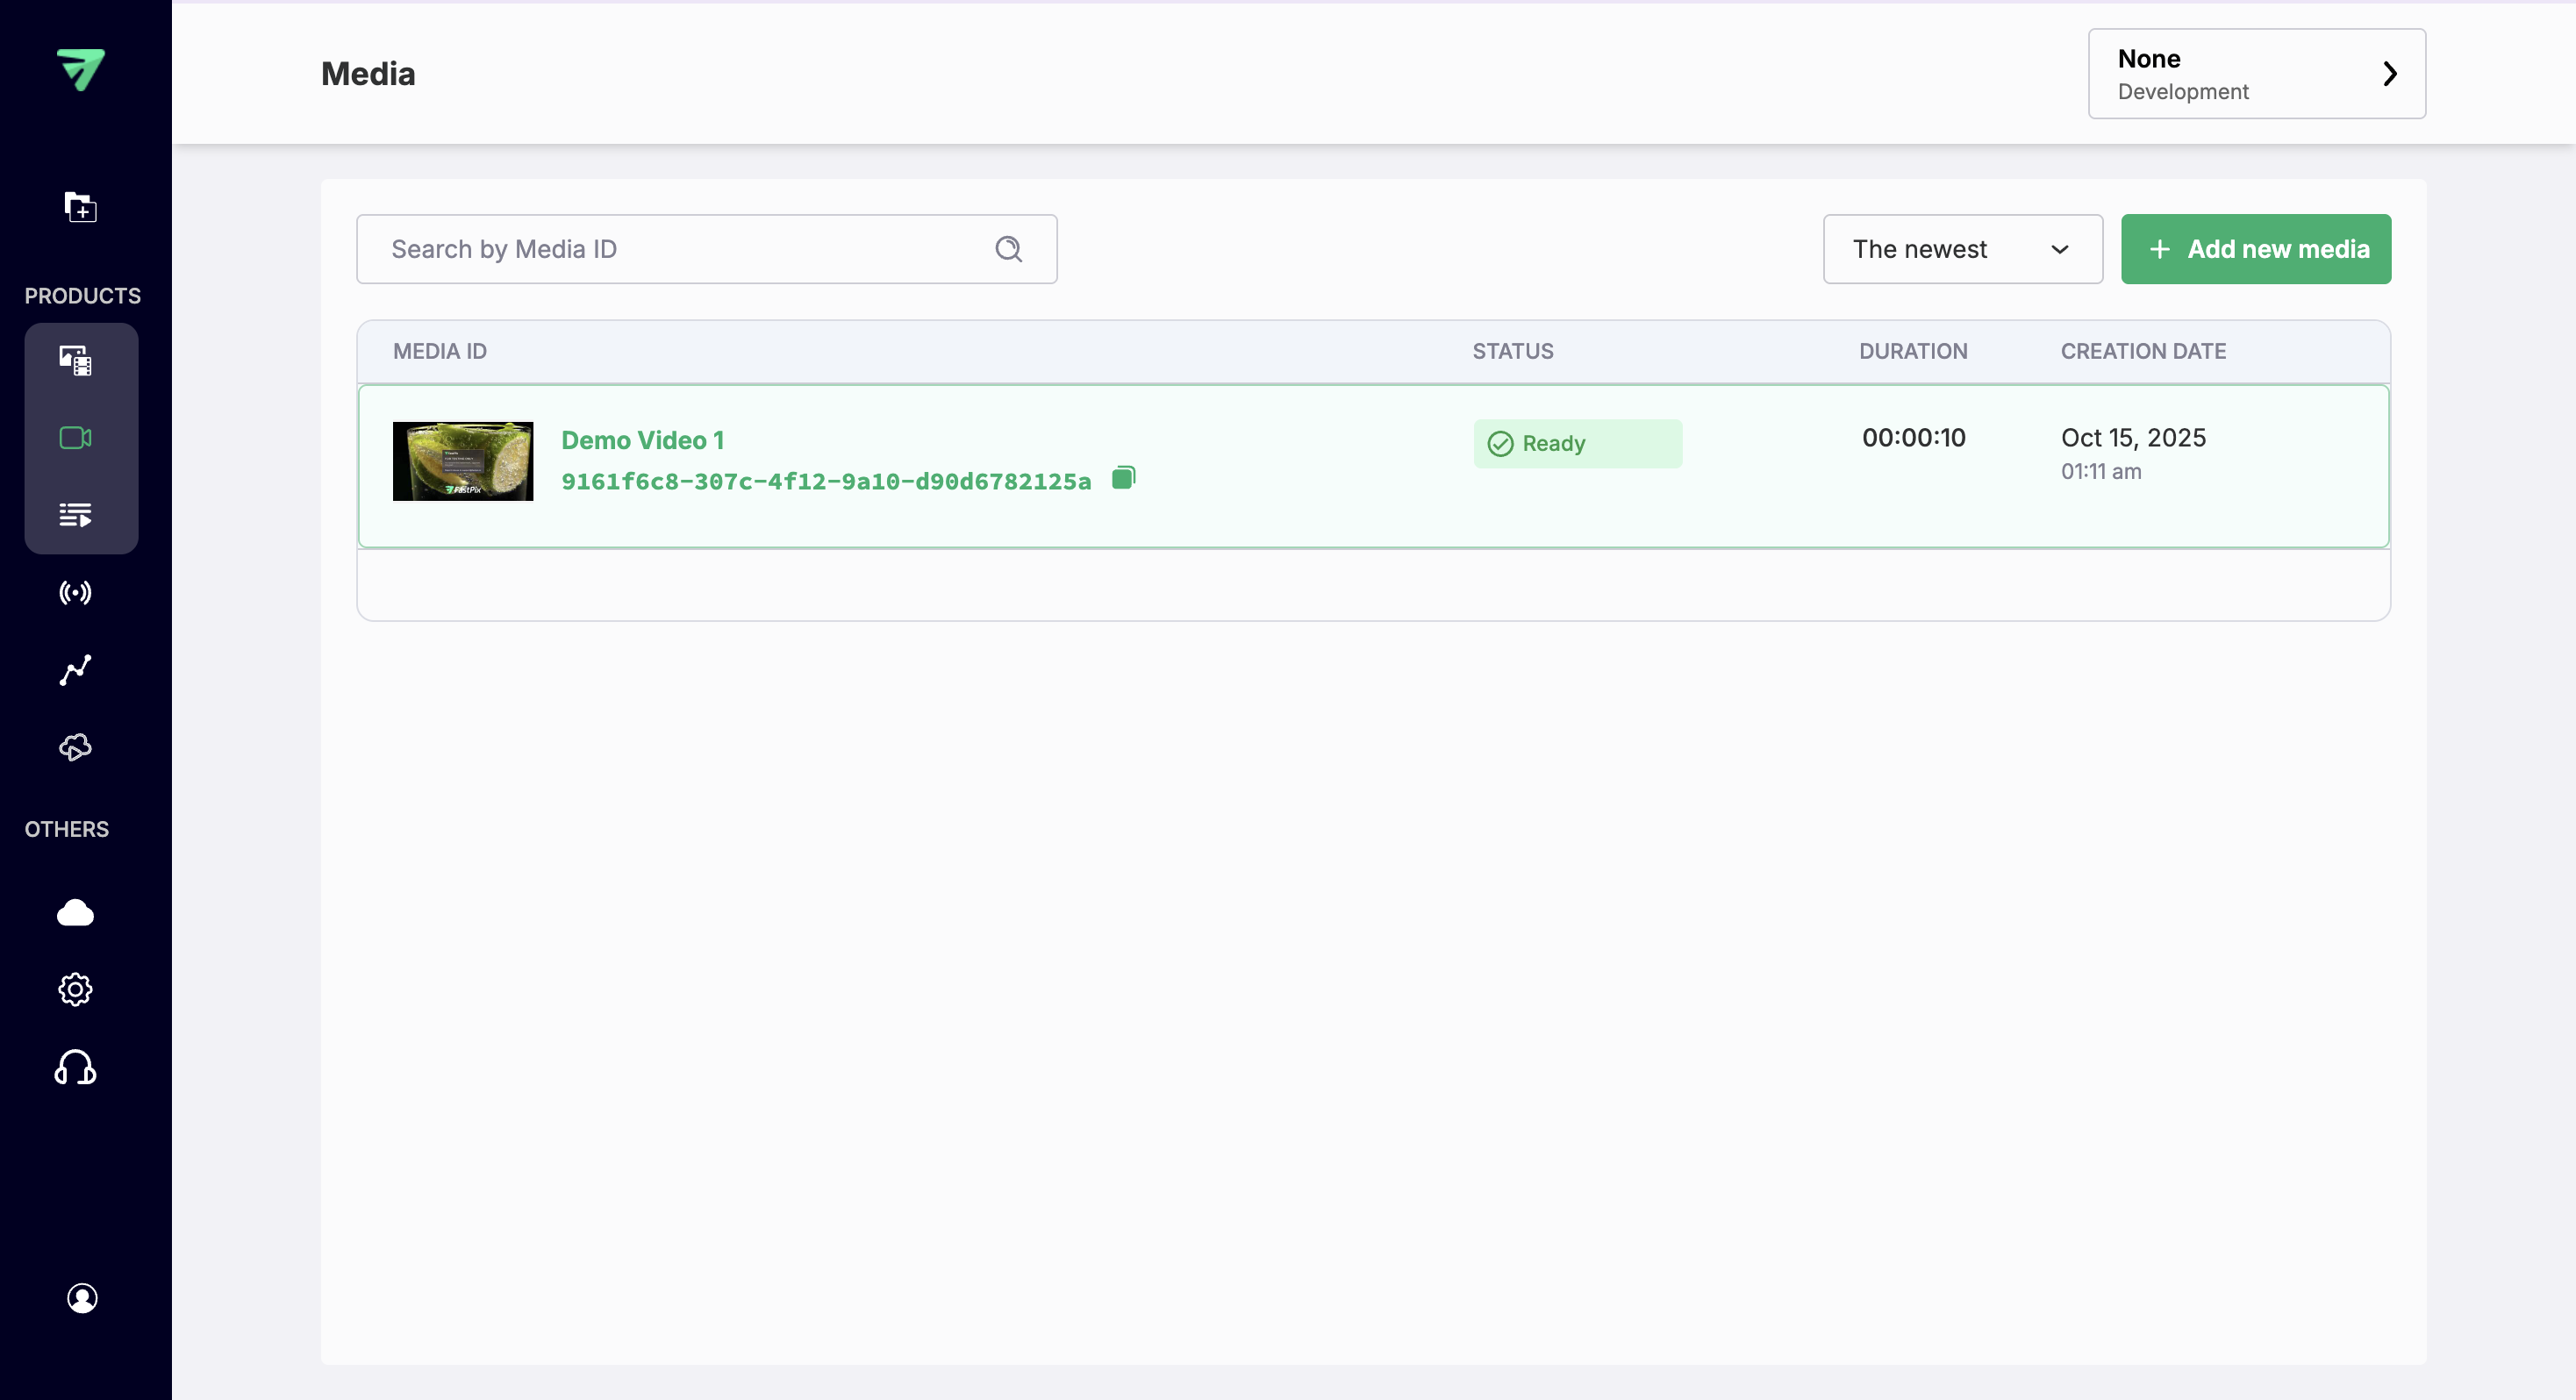This screenshot has width=2576, height=1400.
Task: Copy the media ID using copy icon
Action: pyautogui.click(x=1123, y=478)
